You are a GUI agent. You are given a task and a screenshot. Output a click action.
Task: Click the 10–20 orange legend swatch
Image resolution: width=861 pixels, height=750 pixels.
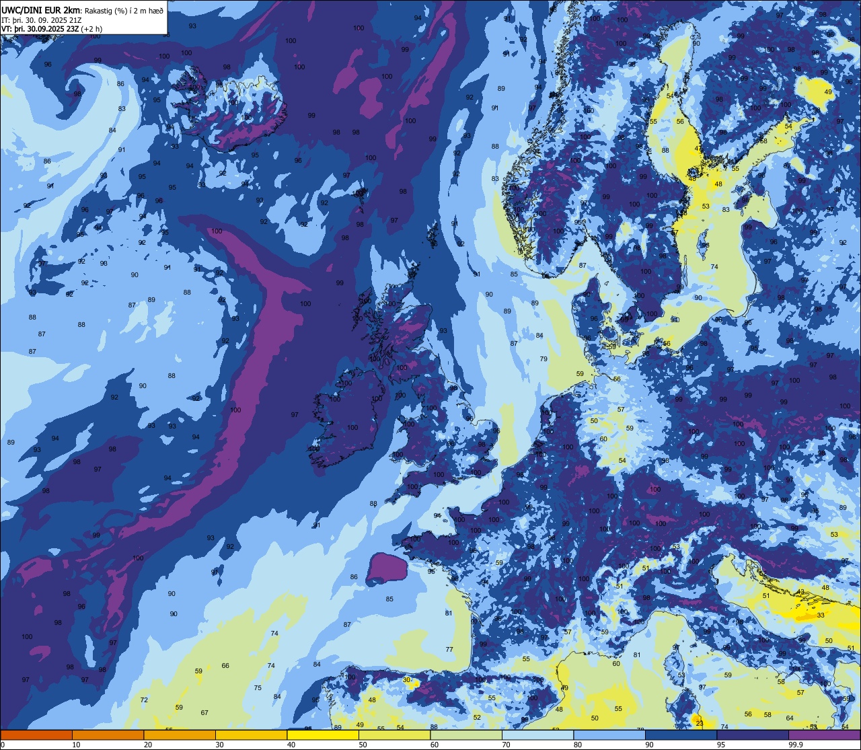[x=108, y=735]
